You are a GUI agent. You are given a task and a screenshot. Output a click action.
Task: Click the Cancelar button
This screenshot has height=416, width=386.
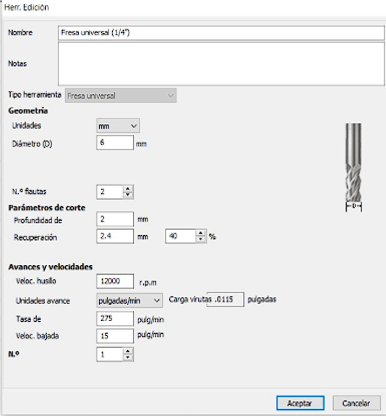coord(356,403)
